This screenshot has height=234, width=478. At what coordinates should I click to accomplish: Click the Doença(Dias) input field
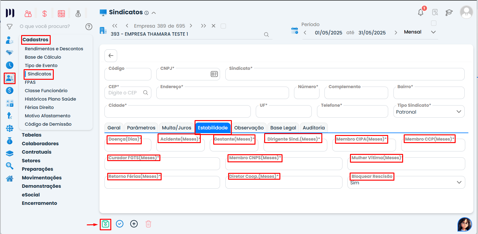(128, 145)
